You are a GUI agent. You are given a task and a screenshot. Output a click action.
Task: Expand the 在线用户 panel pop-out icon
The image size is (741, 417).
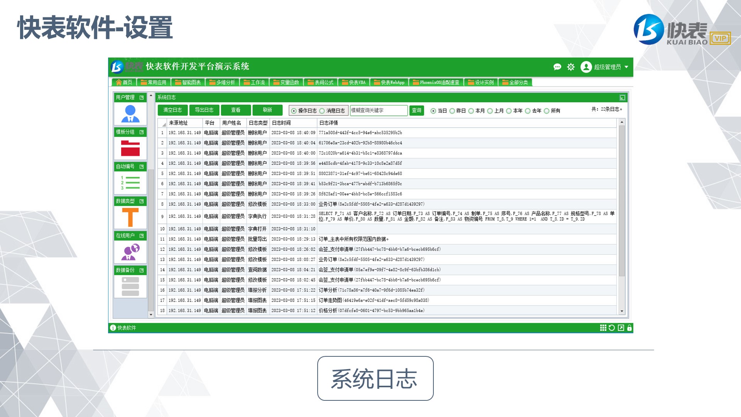click(142, 236)
